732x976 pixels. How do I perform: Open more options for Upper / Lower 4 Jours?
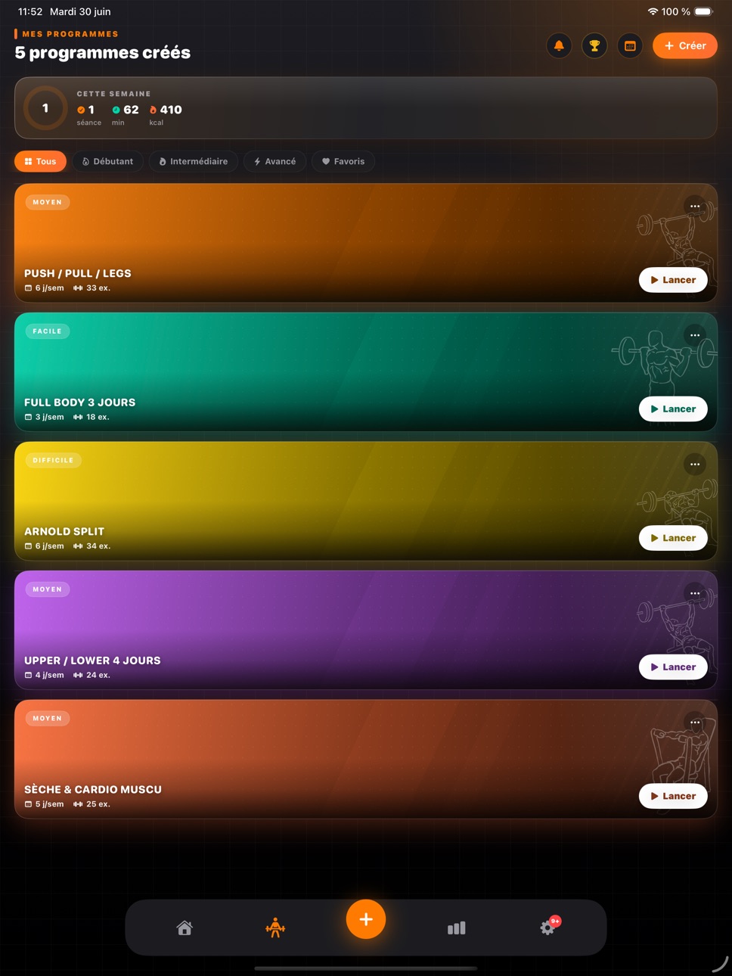[695, 593]
